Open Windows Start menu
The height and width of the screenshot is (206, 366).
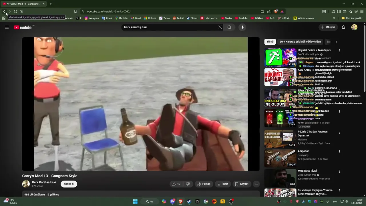(135, 201)
